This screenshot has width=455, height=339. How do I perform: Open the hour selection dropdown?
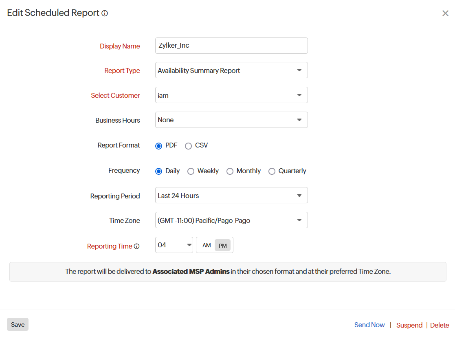point(174,245)
